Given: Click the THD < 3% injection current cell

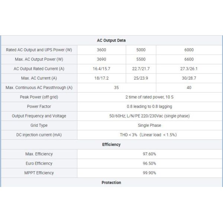Looking at the screenshot, I should click(x=149, y=135).
